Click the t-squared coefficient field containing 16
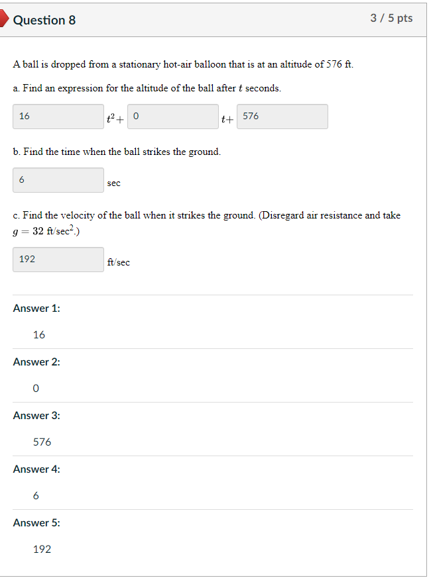The image size is (431, 582). click(x=58, y=117)
